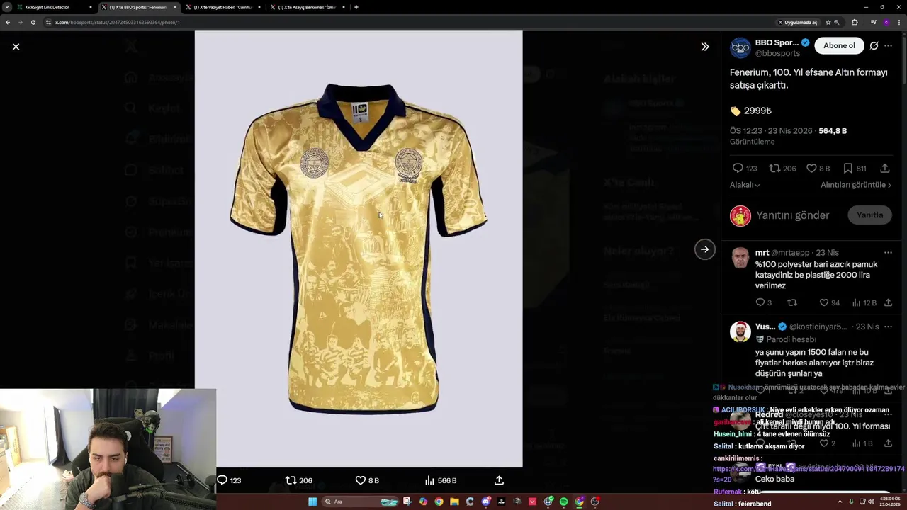Screen dimensions: 907x510
Task: Close the photo viewer with the X icon
Action: (16, 47)
